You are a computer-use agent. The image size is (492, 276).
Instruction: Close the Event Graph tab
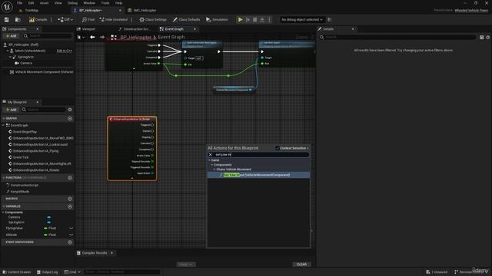[194, 29]
